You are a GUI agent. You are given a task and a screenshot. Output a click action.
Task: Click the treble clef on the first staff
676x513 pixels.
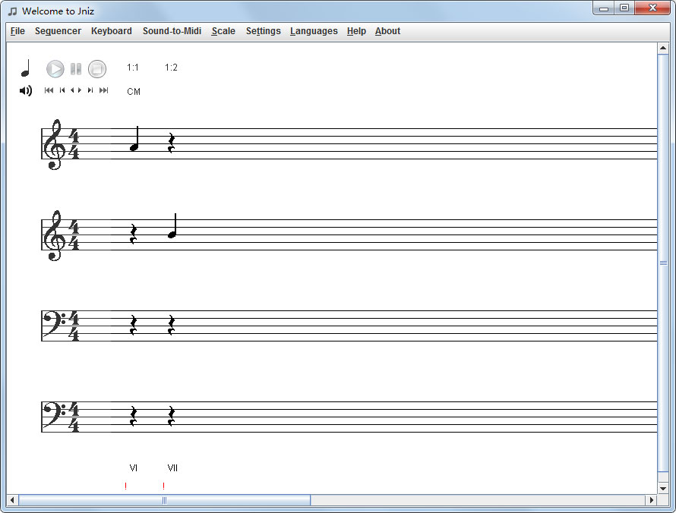click(x=55, y=144)
